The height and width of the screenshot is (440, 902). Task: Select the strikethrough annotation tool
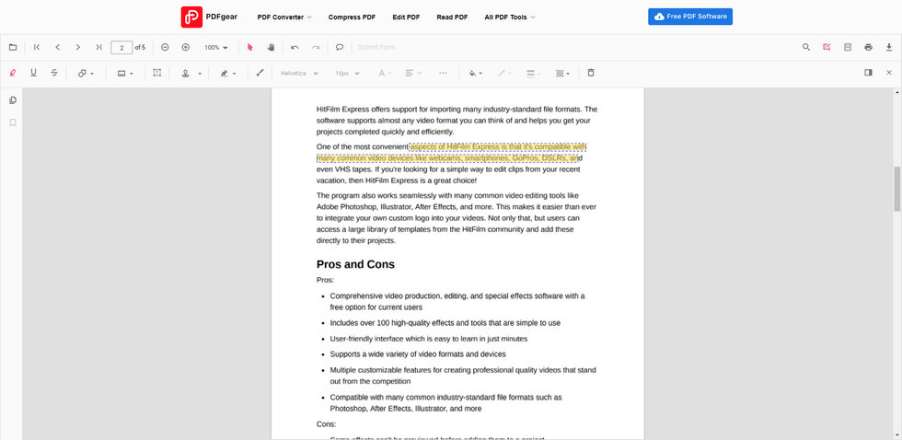(x=54, y=73)
